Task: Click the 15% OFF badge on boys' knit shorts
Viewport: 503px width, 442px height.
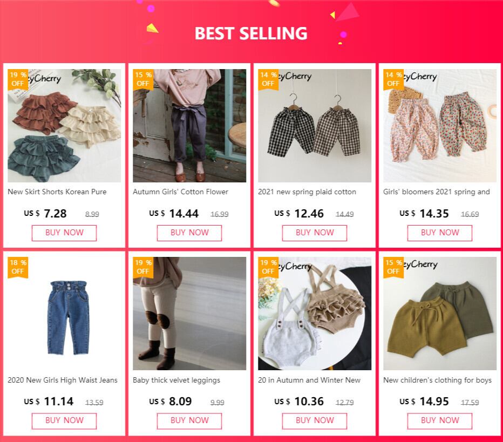Action: pos(393,268)
